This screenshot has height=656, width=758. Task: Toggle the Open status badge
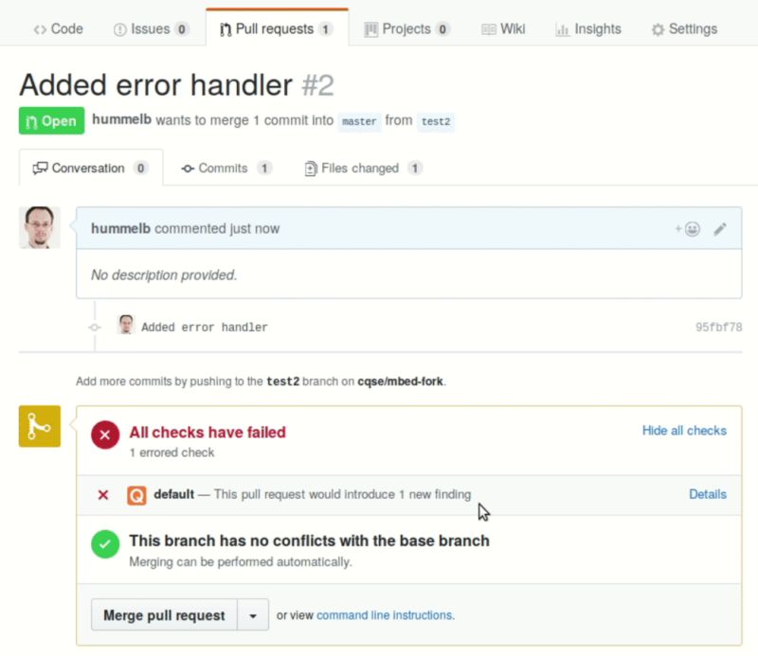pyautogui.click(x=50, y=121)
